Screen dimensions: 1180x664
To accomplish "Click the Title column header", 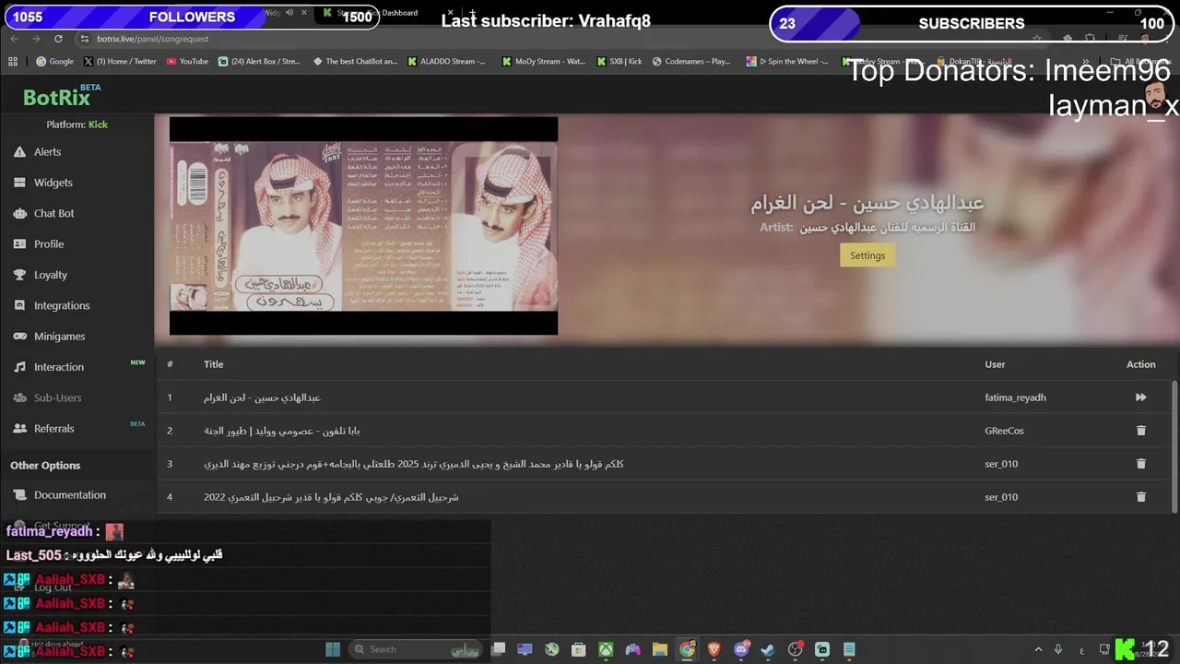I will pyautogui.click(x=213, y=364).
